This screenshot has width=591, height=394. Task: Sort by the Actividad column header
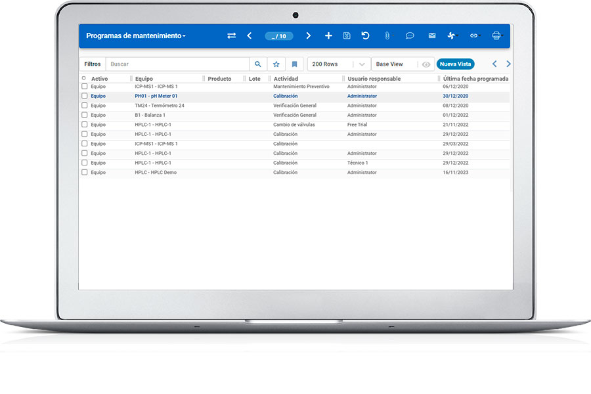click(286, 79)
